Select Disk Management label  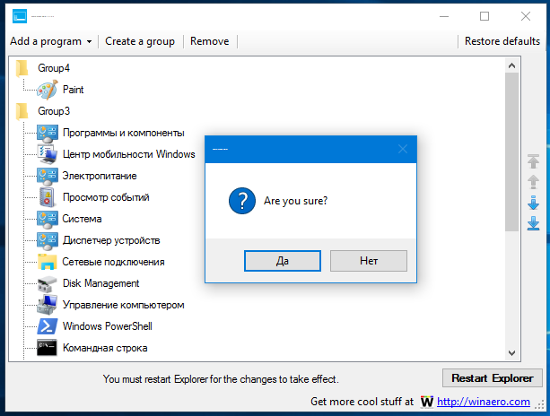click(x=100, y=283)
